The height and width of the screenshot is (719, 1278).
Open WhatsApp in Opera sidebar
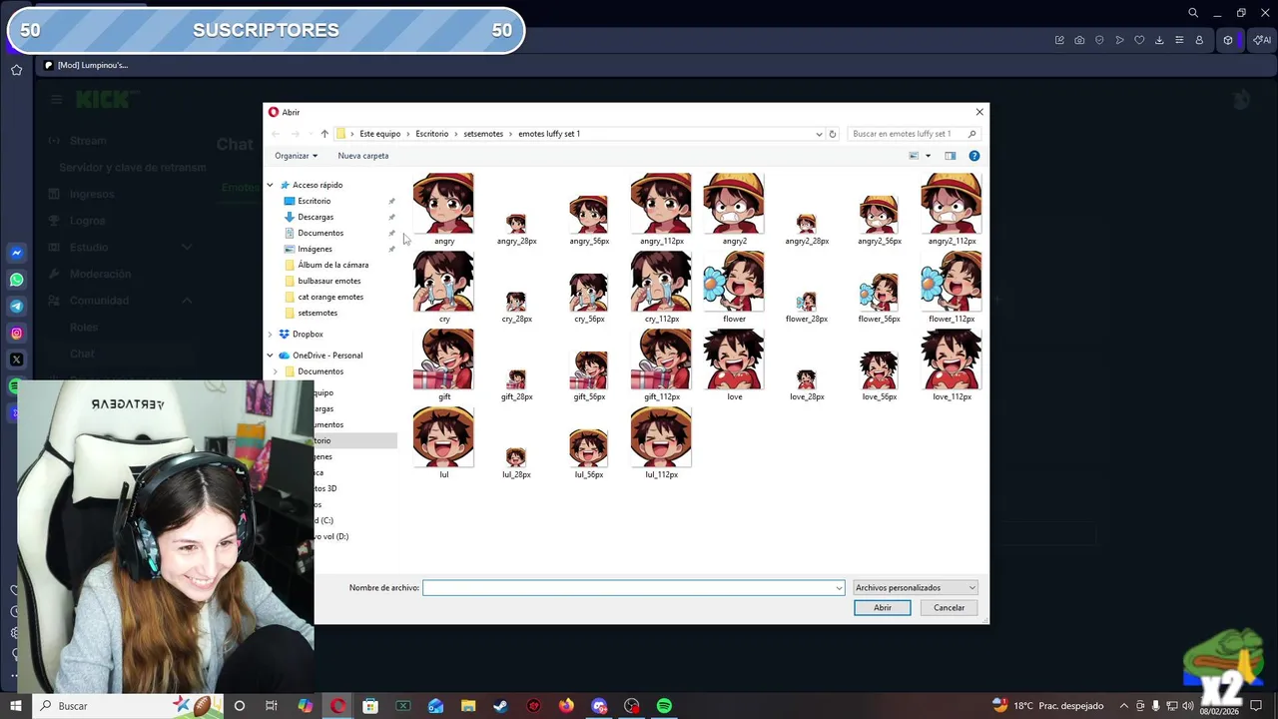coord(16,280)
